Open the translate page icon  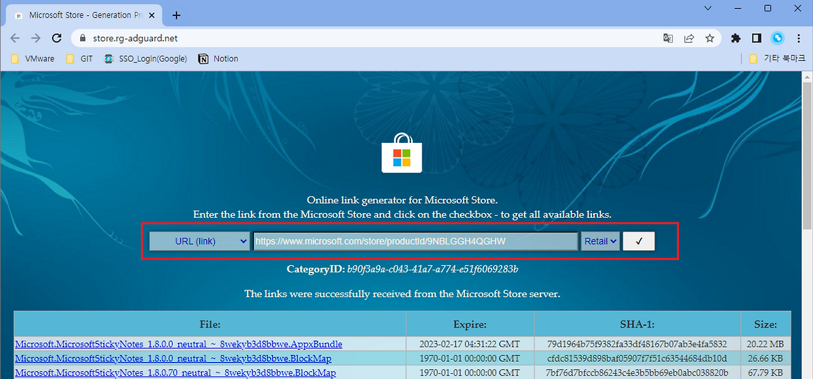[668, 38]
